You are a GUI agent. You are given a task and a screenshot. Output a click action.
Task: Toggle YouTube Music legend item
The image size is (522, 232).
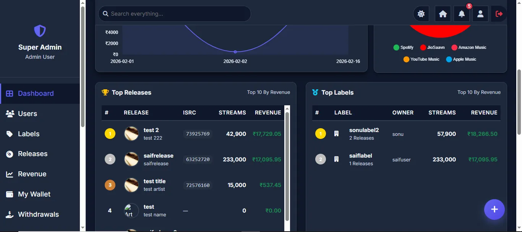coord(421,59)
